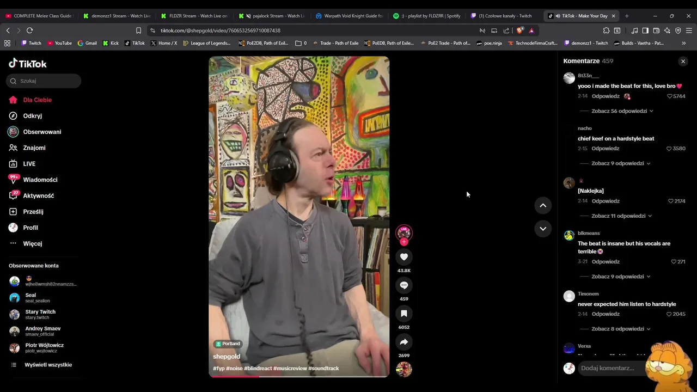Expand Zobacz 8 odpowiedzi replies
Screen dimensions: 697x392
(621, 329)
